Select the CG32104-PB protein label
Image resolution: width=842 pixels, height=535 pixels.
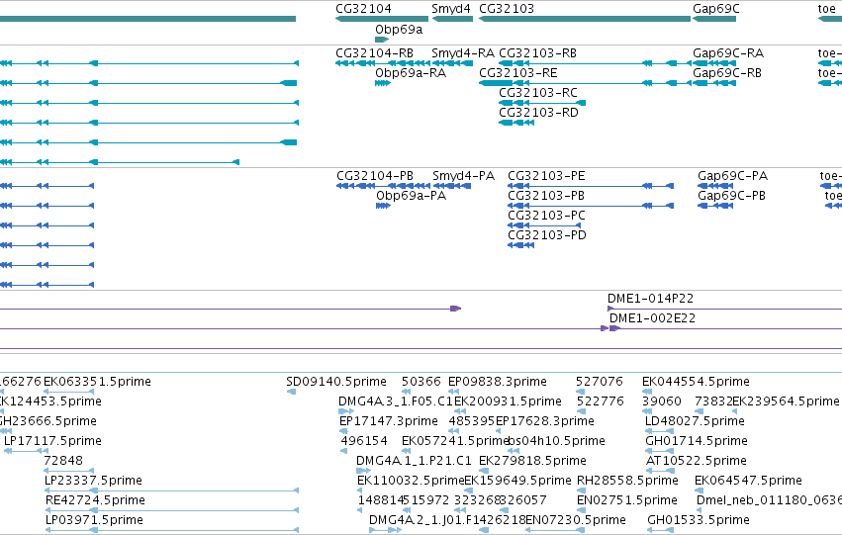coord(375,176)
